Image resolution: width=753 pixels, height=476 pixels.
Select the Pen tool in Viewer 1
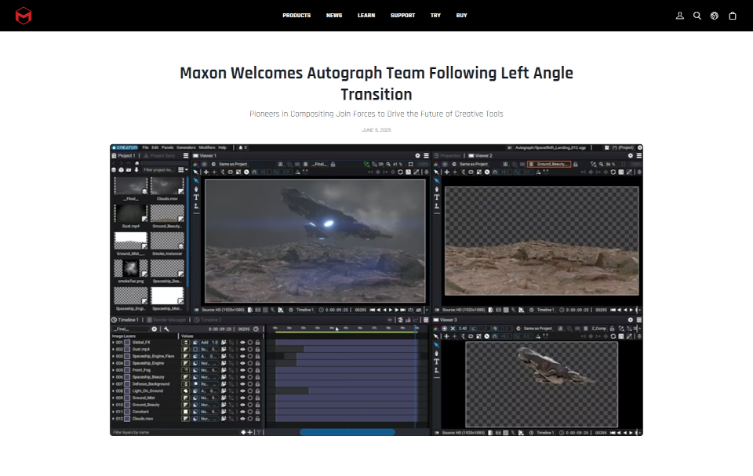(196, 189)
